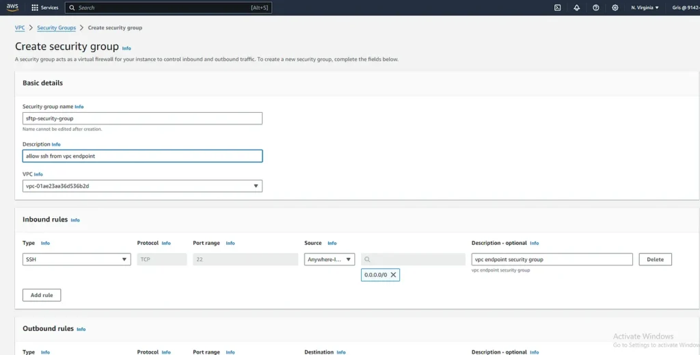Open the Services grid menu
Screen dimensions: 700x355
tap(45, 8)
